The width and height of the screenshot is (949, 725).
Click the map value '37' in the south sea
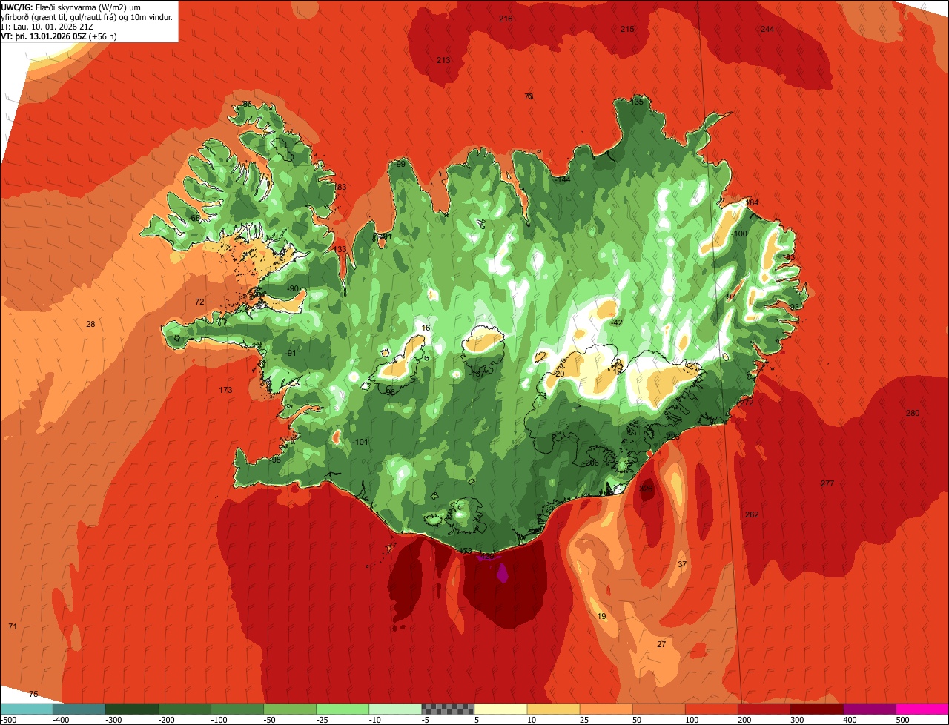pos(683,564)
